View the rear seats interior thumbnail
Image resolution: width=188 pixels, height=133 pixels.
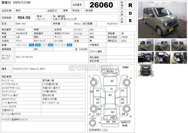[x=179, y=58]
